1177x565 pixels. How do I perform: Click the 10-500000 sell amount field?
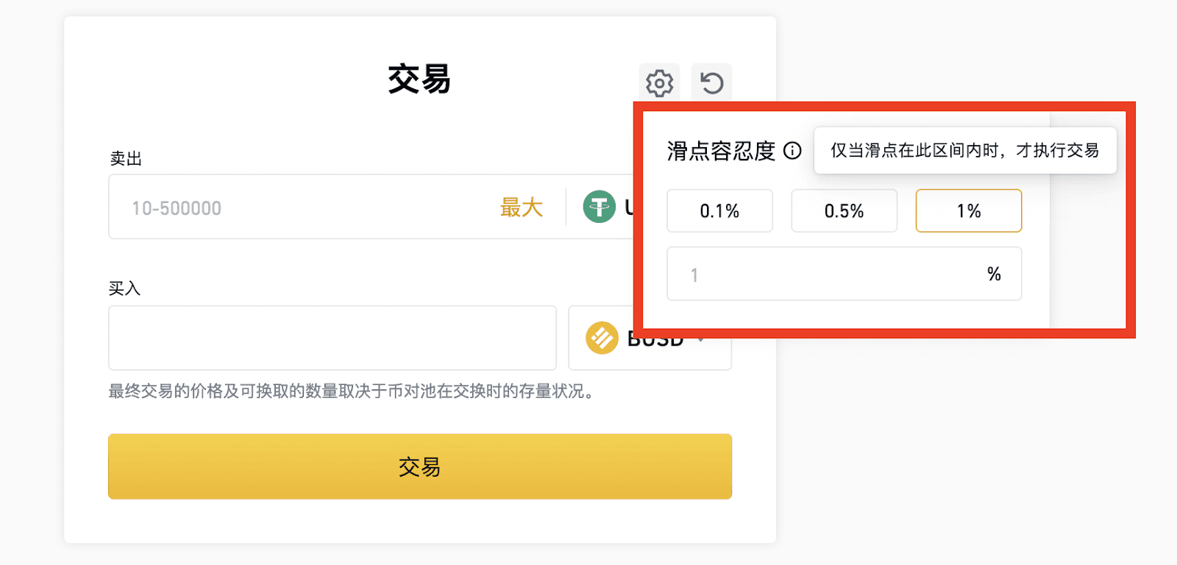point(294,207)
